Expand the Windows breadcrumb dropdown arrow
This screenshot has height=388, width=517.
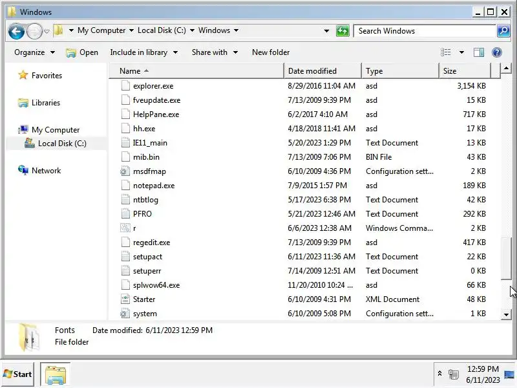coord(236,30)
